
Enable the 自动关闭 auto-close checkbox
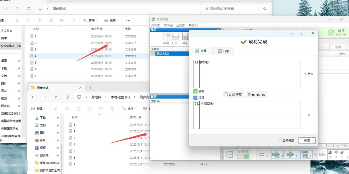280,140
